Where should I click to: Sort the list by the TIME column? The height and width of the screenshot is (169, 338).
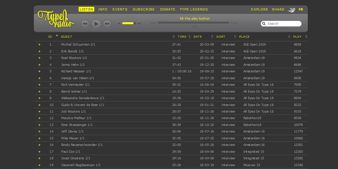pyautogui.click(x=182, y=37)
